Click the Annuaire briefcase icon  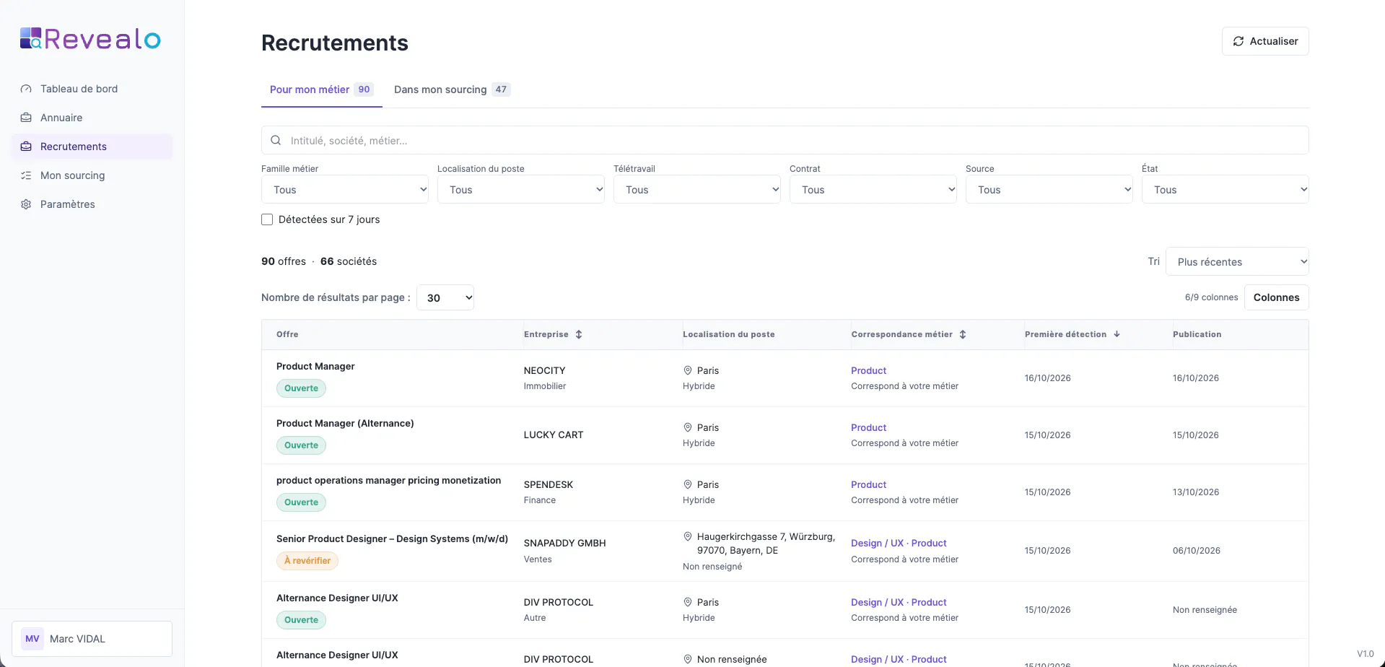click(x=26, y=118)
